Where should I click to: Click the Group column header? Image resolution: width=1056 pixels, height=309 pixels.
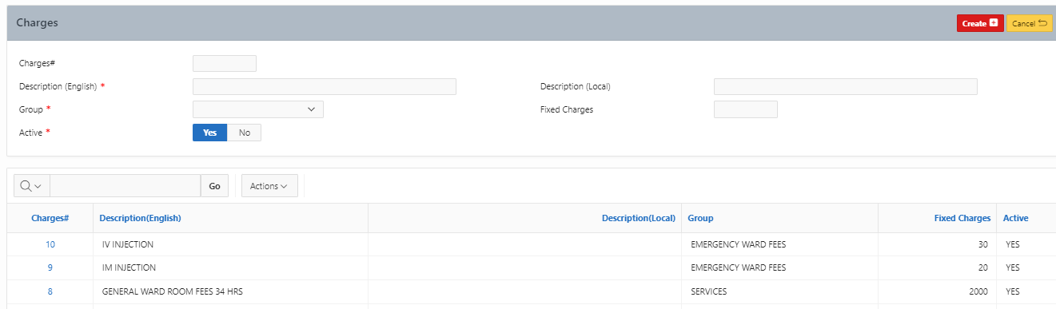pyautogui.click(x=700, y=218)
